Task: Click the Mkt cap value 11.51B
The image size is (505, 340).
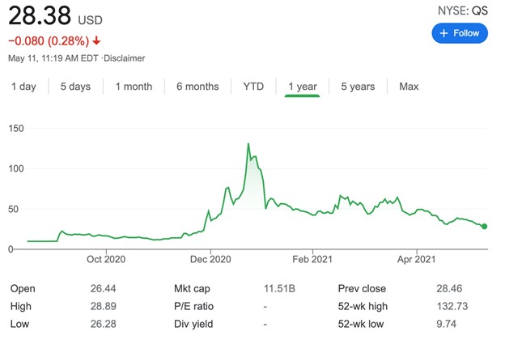Action: [x=278, y=288]
